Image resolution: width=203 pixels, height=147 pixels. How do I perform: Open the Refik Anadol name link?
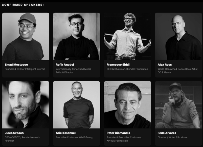coord(65,65)
